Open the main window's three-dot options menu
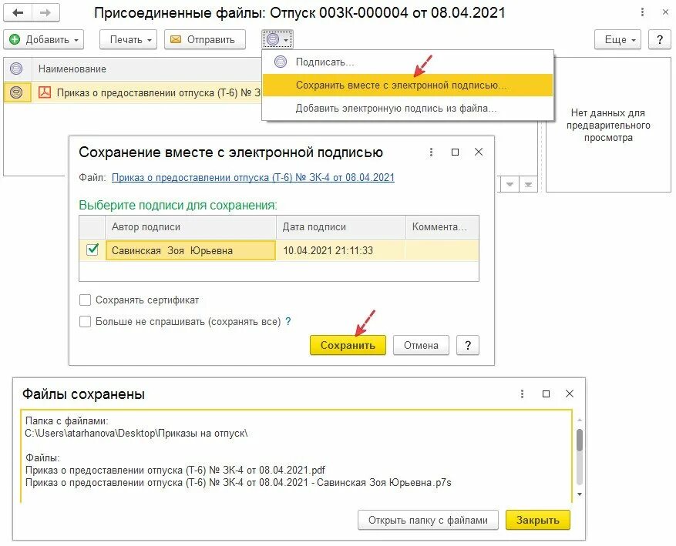 coord(642,12)
